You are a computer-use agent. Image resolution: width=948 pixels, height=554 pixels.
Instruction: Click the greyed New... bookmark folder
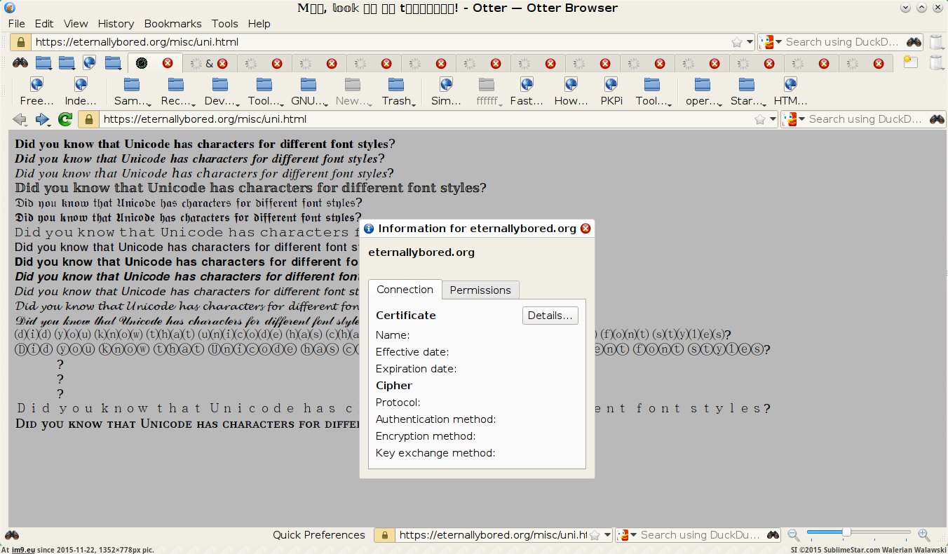[x=353, y=92]
